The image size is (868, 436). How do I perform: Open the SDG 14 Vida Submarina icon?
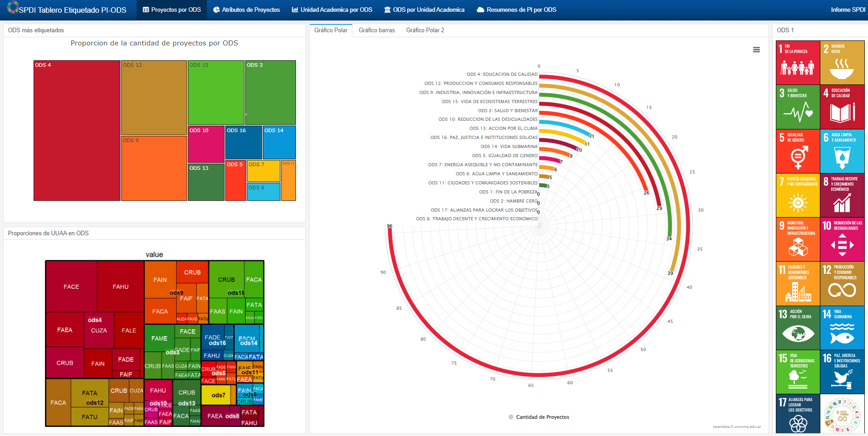(842, 328)
